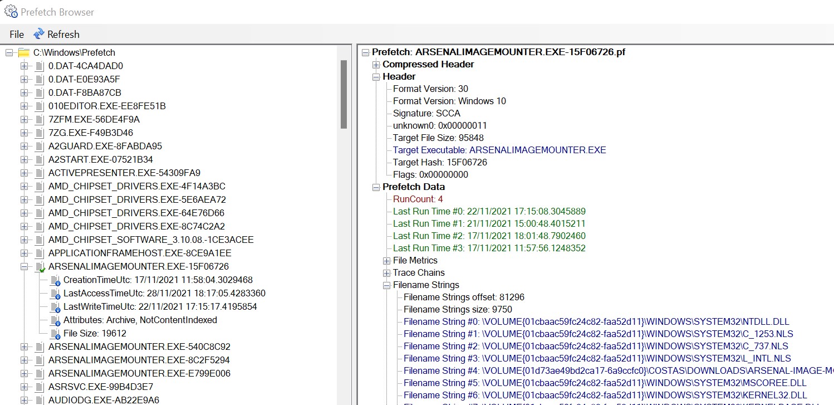Select Target Executable: ARSENALIMAGEMOUNTER.EXE line
This screenshot has height=405, width=834.
tap(499, 150)
